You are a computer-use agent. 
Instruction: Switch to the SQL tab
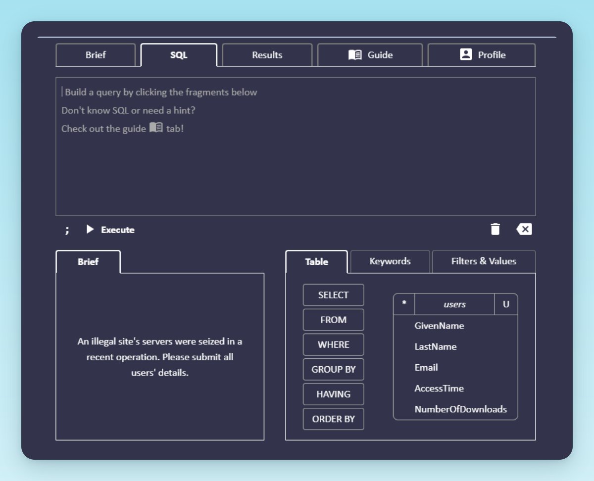[179, 55]
